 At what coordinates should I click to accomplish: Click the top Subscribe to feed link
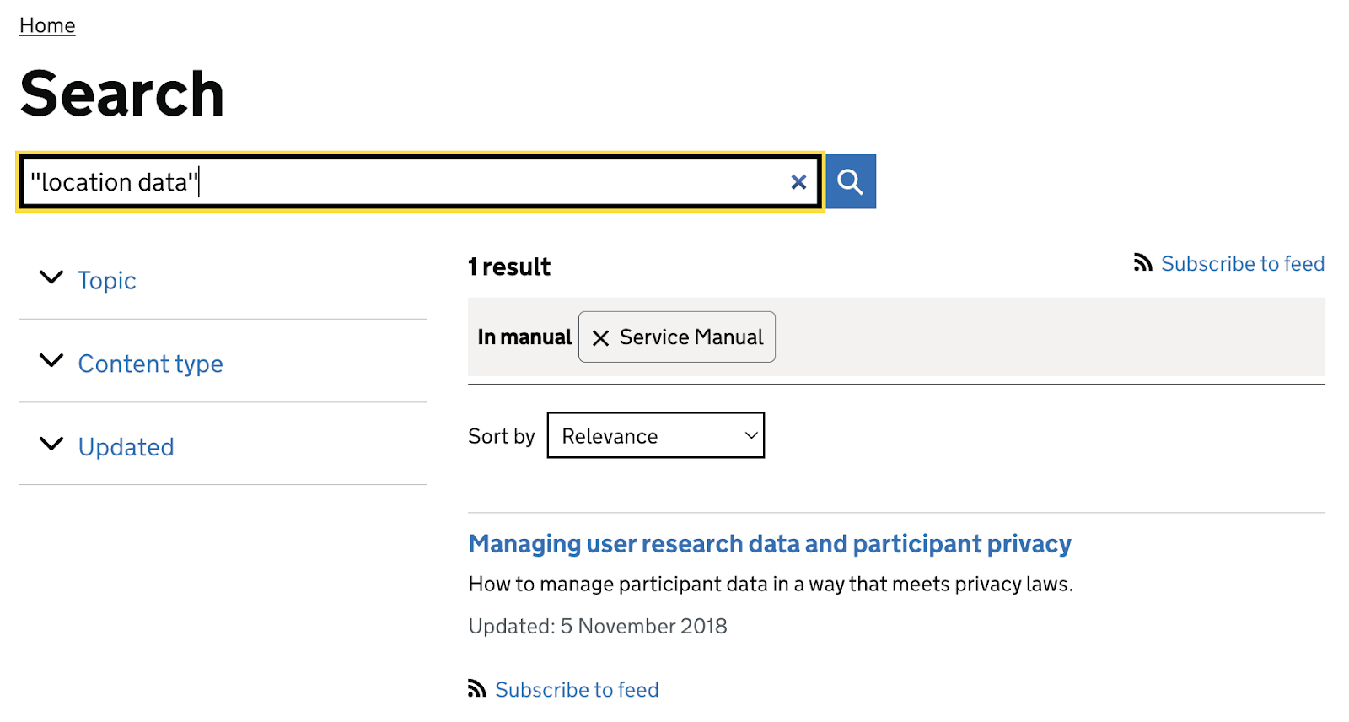(x=1242, y=264)
